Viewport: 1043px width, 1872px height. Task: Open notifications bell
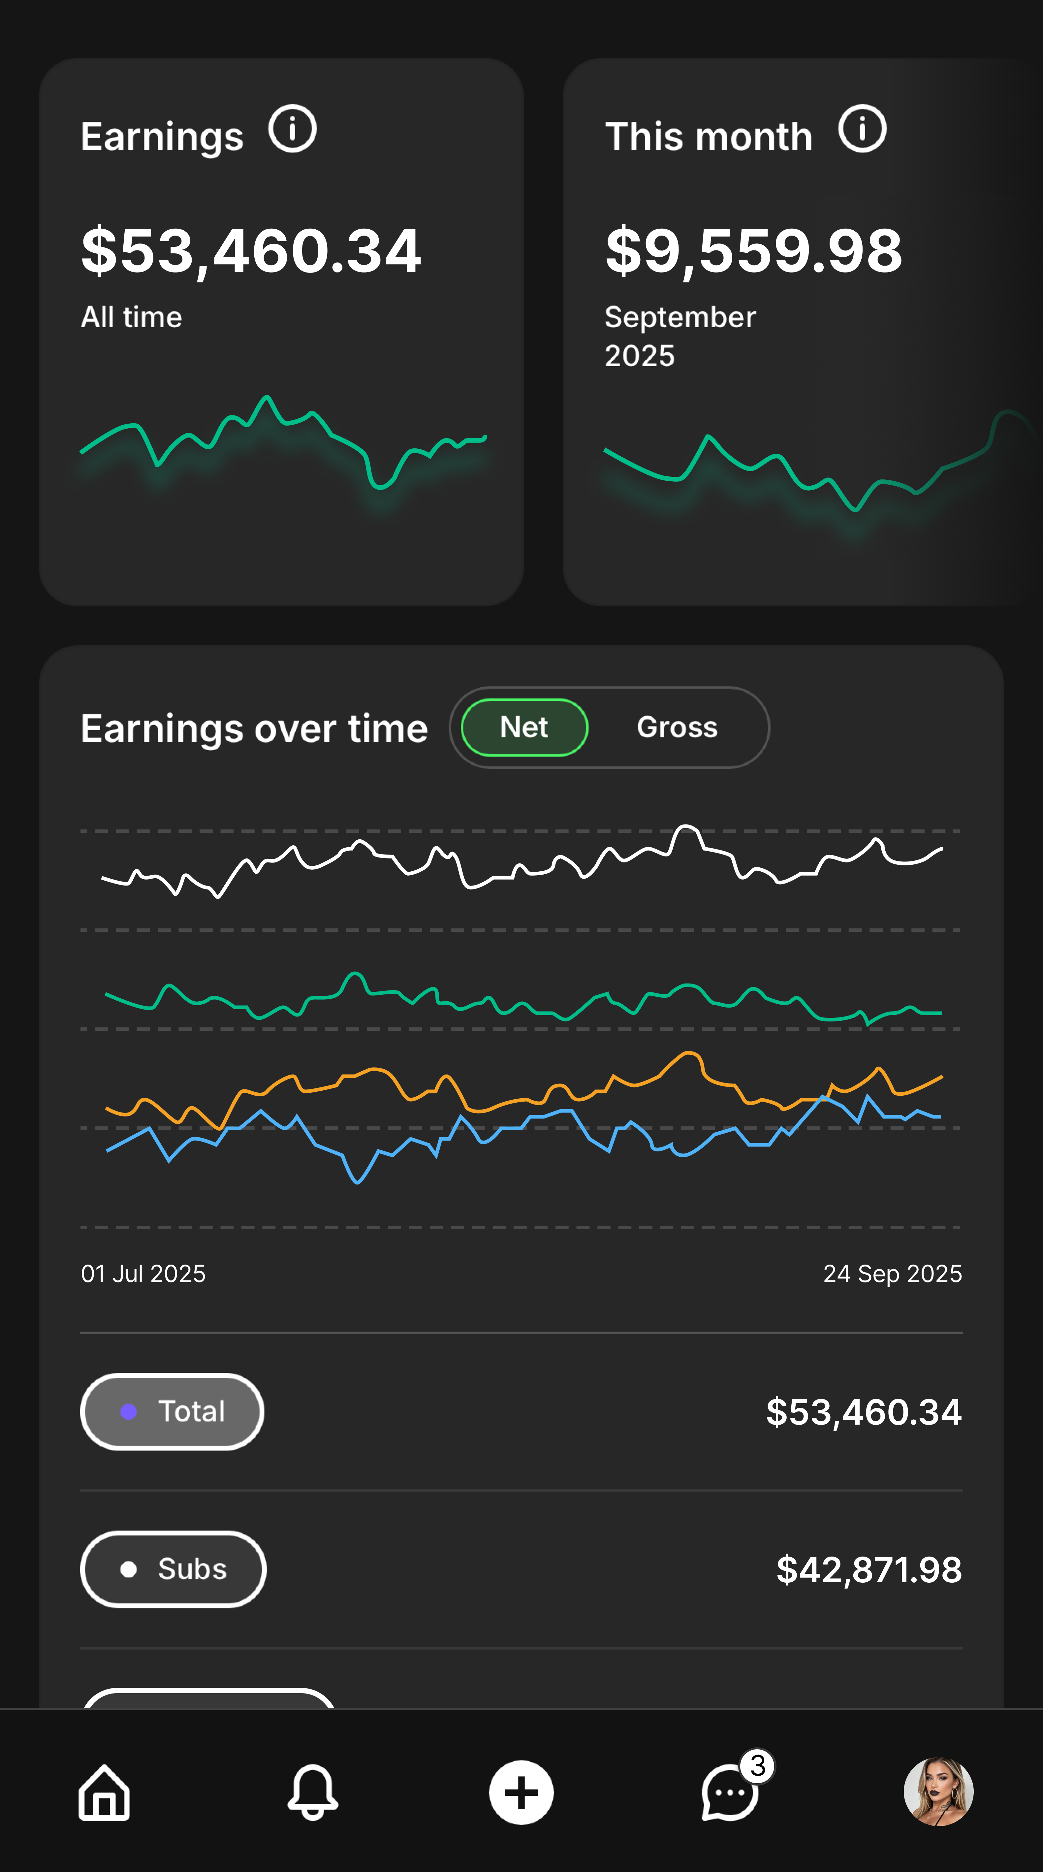pyautogui.click(x=313, y=1792)
